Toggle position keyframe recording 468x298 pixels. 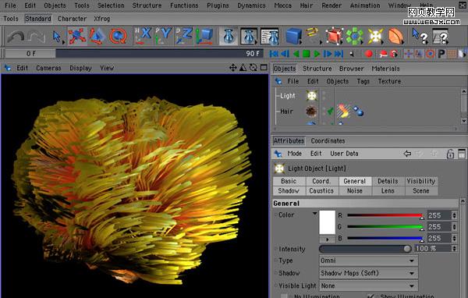point(408,54)
